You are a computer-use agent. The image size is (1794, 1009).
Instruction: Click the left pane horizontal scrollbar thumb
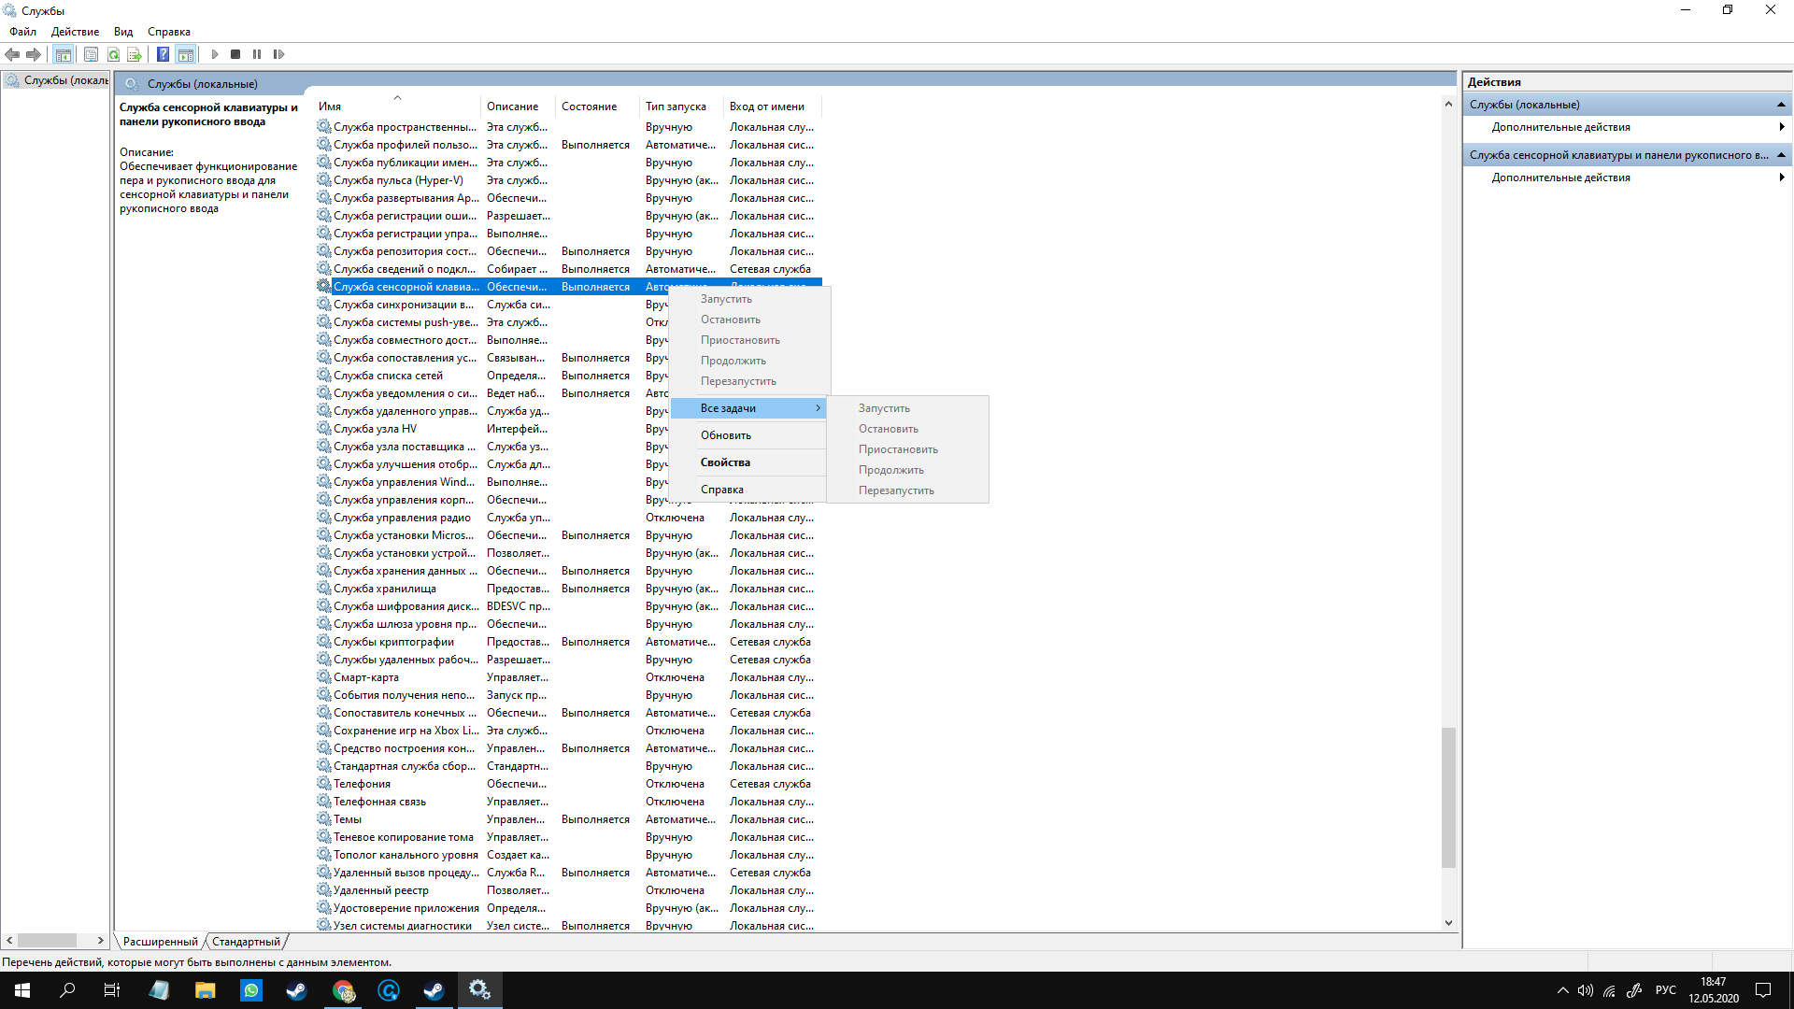[x=47, y=941]
